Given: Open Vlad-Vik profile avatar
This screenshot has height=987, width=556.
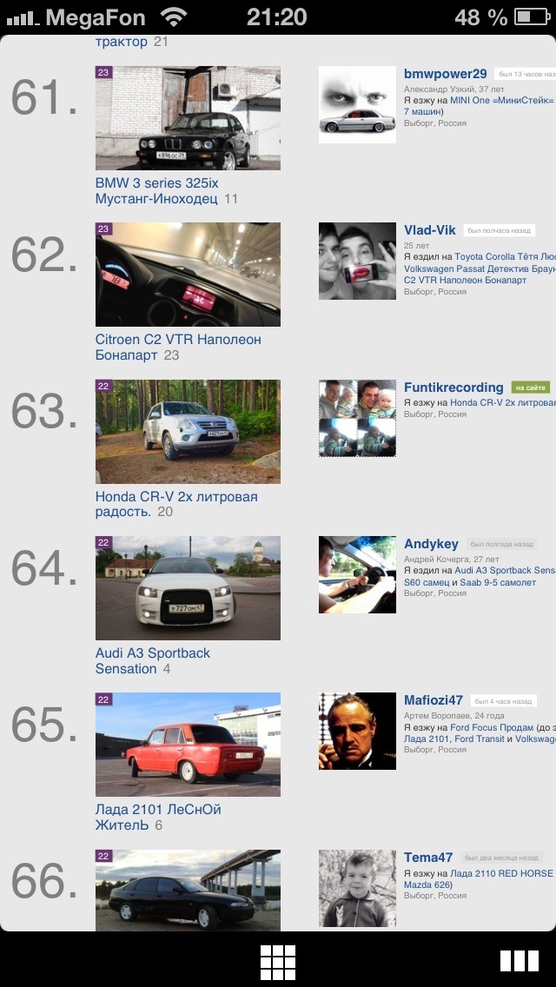Looking at the screenshot, I should (357, 261).
